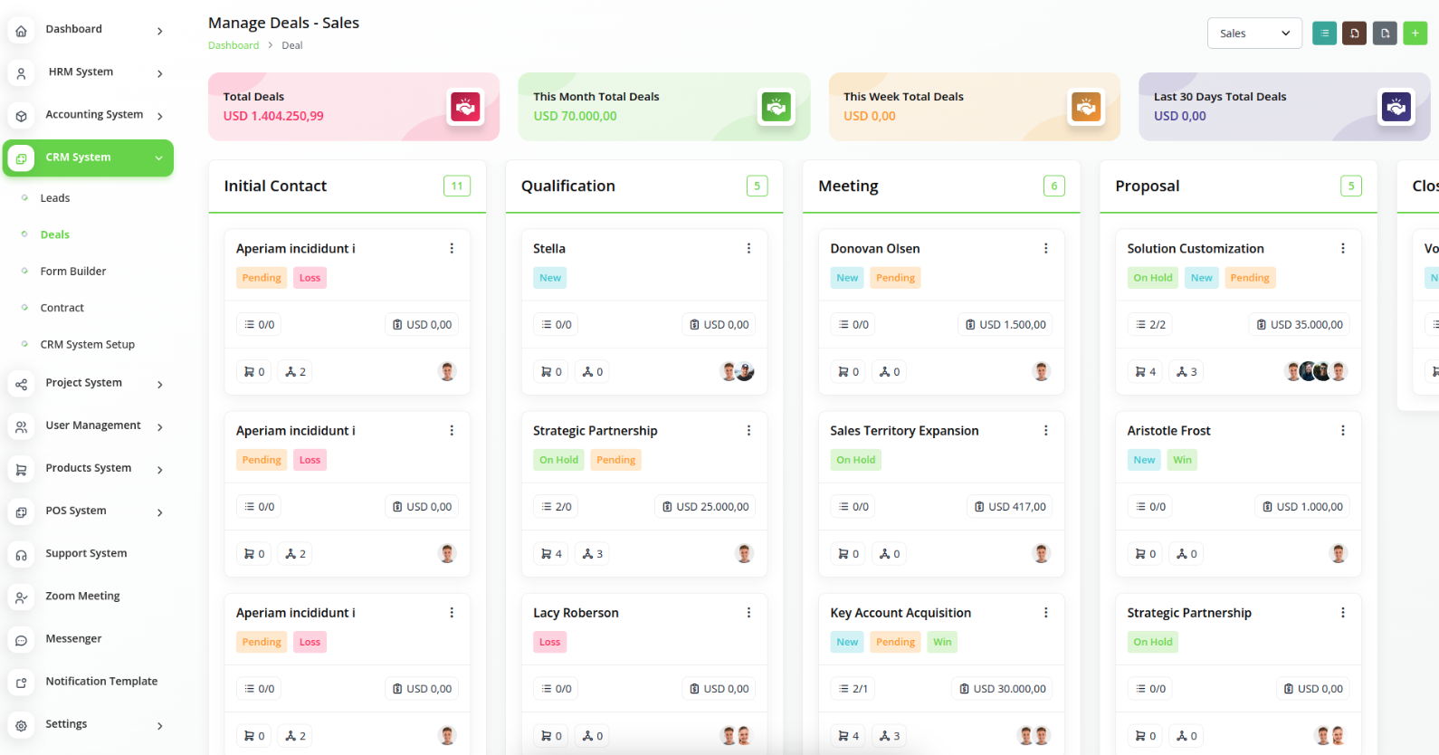This screenshot has height=755, width=1439.
Task: Open three-dot menu on Donovan Olsen card
Action: (1045, 249)
